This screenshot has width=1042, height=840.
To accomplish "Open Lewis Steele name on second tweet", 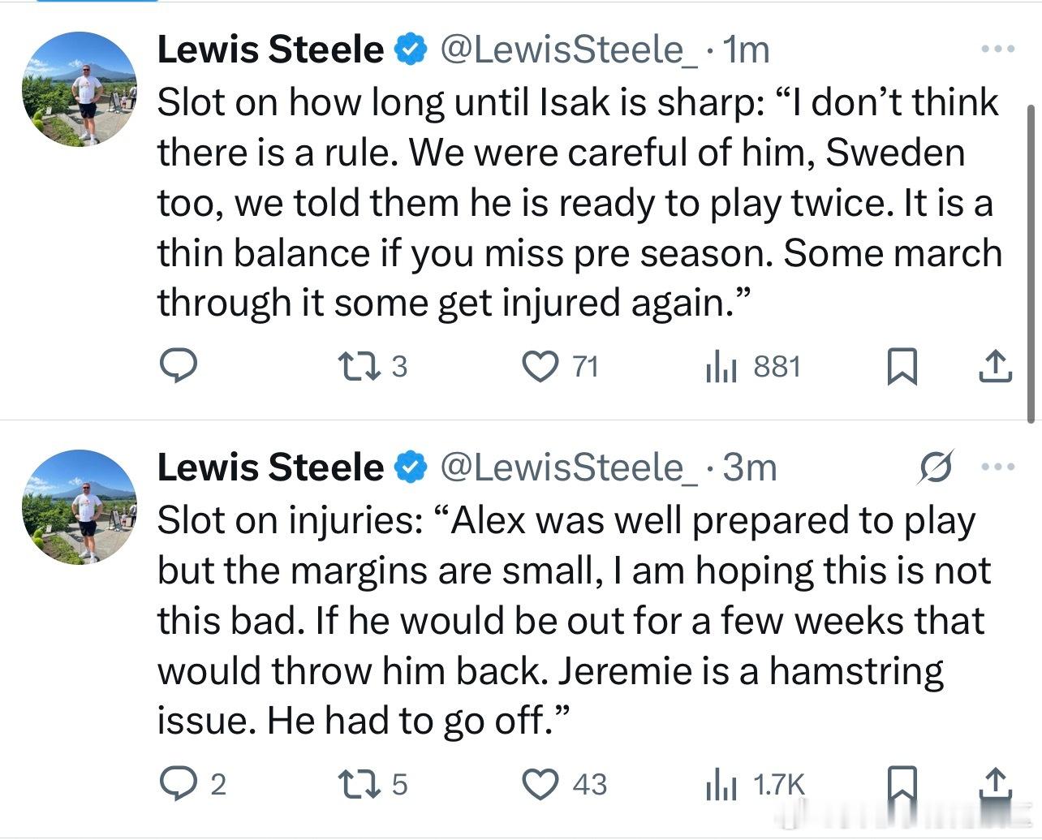I will coord(269,467).
